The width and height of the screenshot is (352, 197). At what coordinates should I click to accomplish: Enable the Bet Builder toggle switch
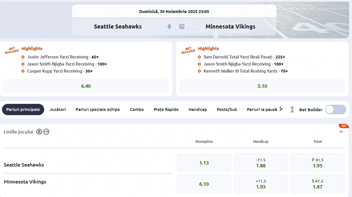pyautogui.click(x=335, y=110)
